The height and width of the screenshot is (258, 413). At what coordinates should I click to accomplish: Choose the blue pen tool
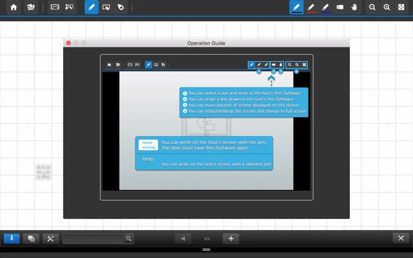(x=325, y=7)
